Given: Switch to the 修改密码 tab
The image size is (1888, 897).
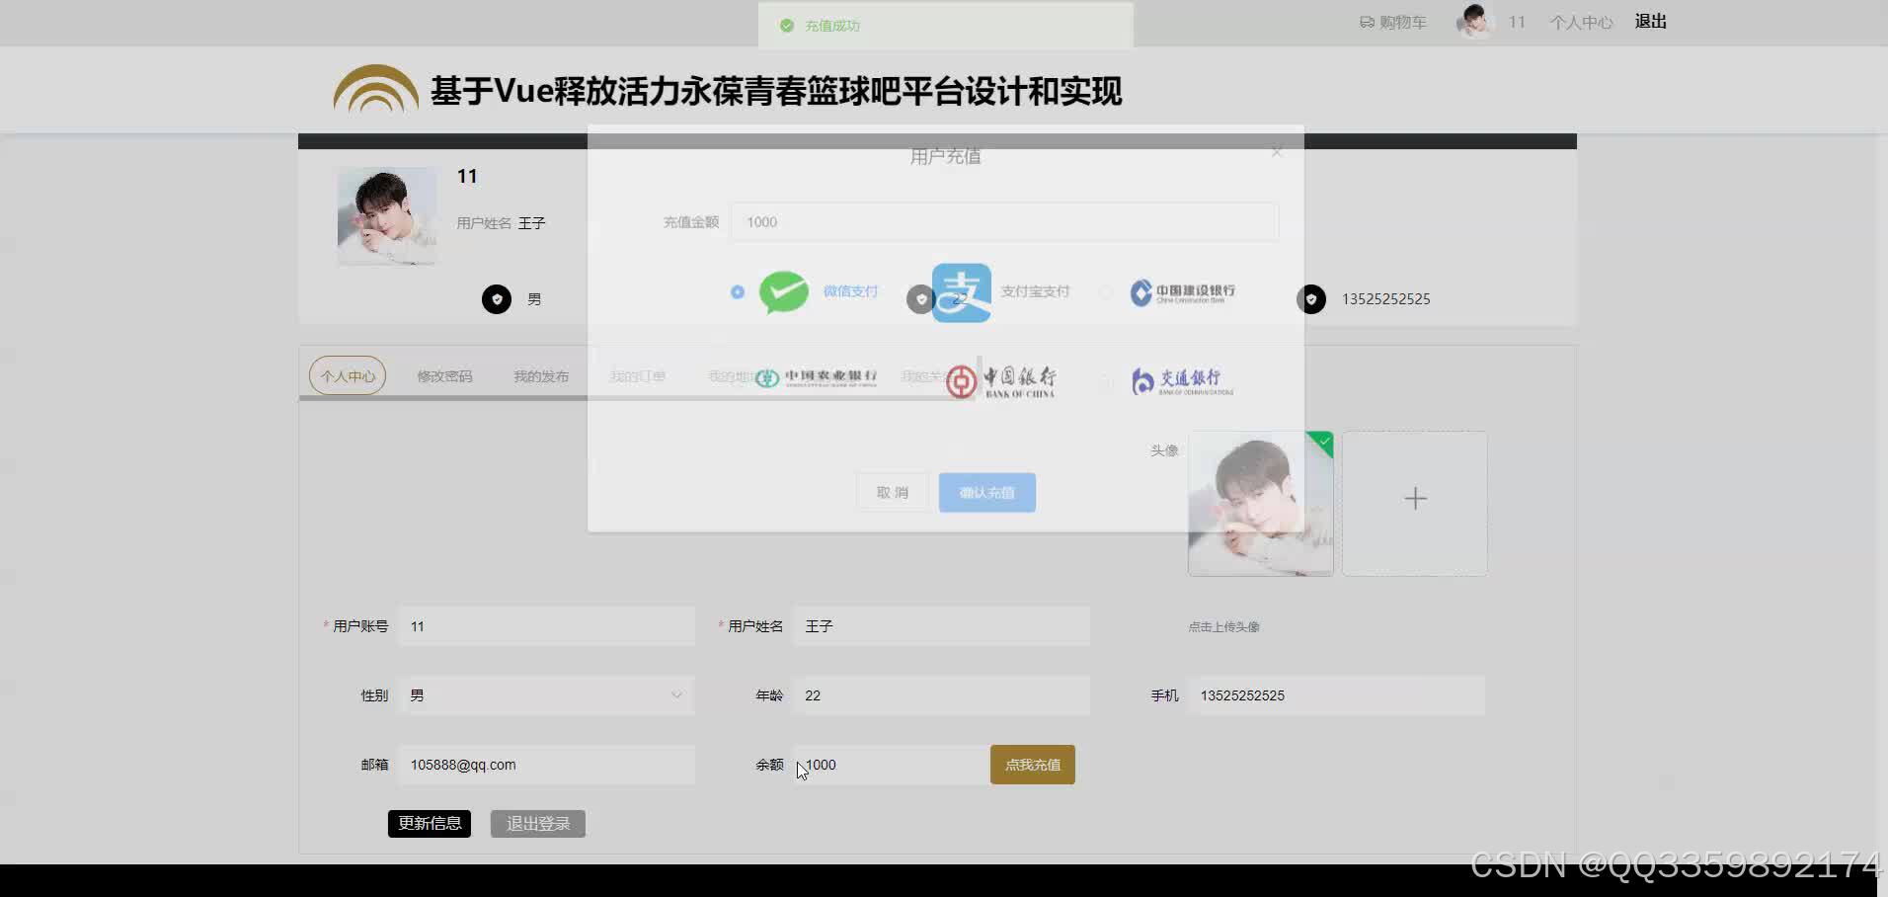Looking at the screenshot, I should (444, 376).
